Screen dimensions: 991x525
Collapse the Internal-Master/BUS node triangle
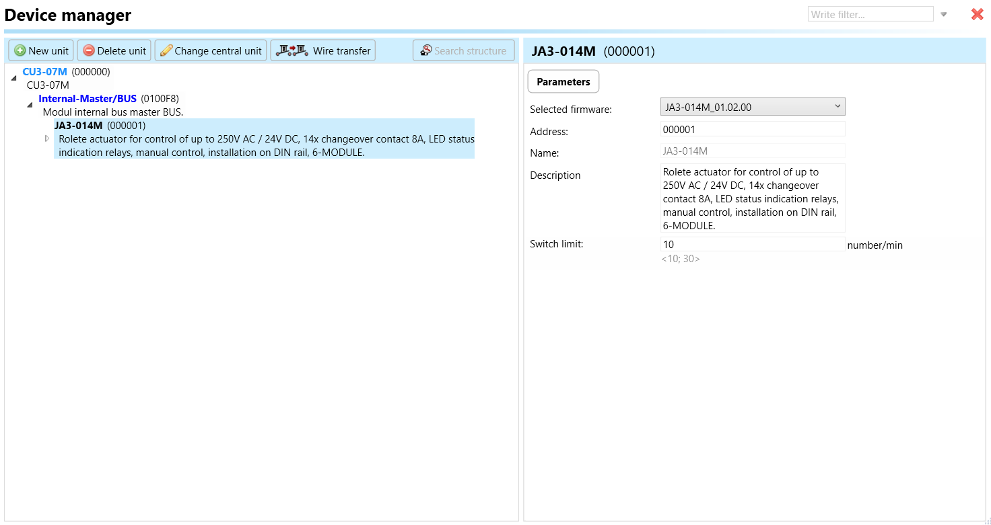pyautogui.click(x=30, y=105)
